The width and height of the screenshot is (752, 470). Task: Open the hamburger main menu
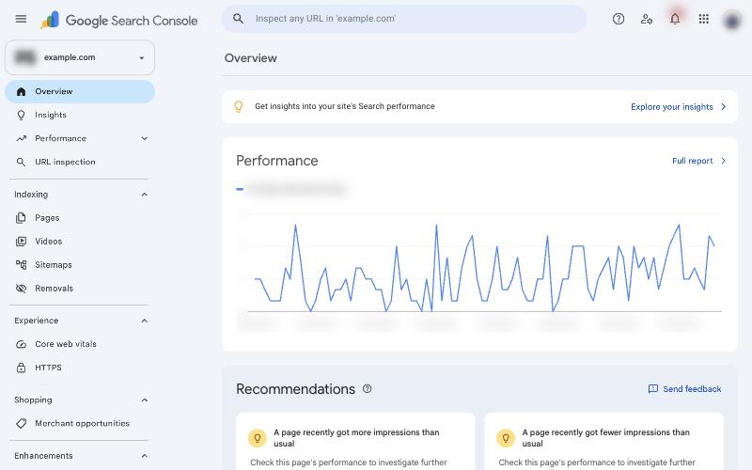click(21, 19)
